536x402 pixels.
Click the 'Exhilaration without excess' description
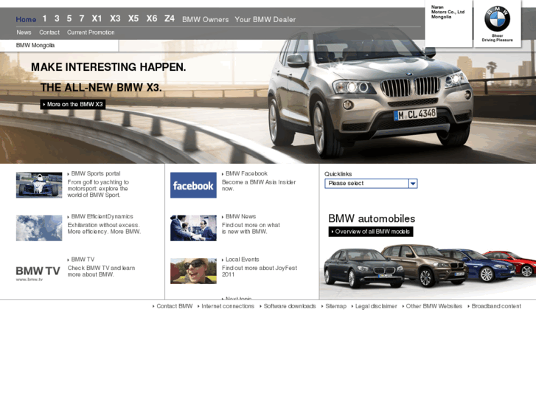tap(104, 228)
